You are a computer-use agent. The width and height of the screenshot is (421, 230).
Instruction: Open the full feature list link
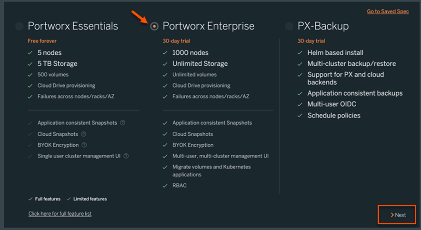pyautogui.click(x=60, y=214)
